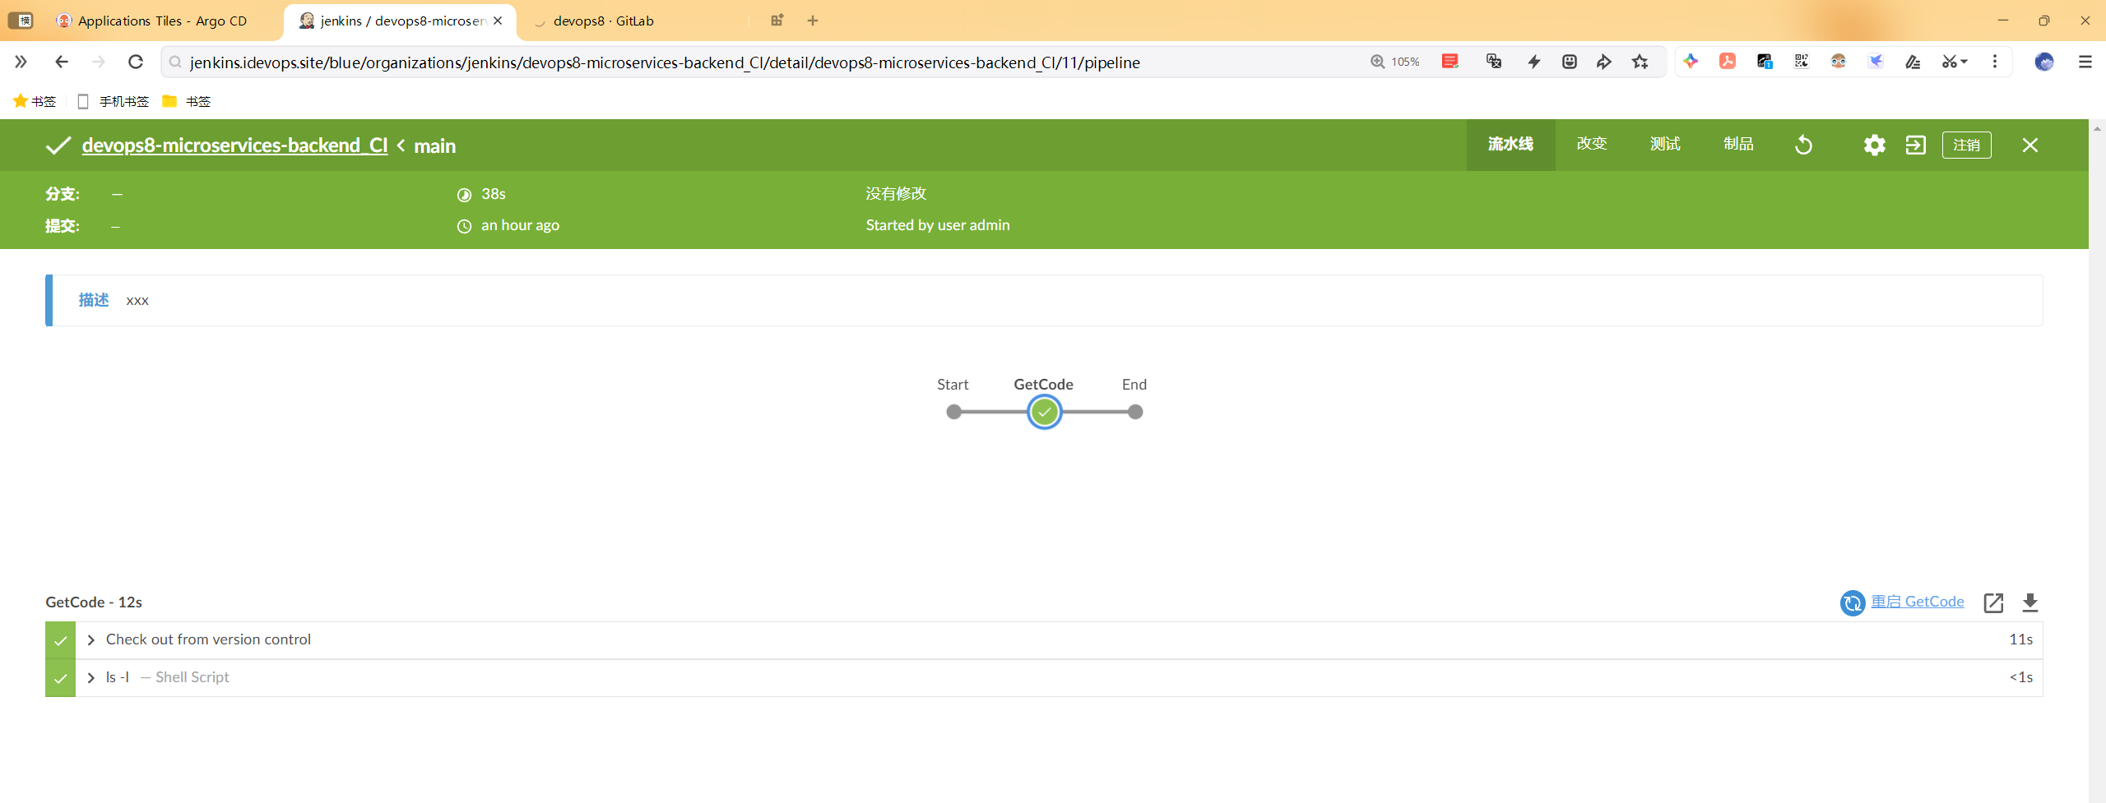Click the pen annotate extension icon
The image size is (2106, 803).
[1913, 62]
